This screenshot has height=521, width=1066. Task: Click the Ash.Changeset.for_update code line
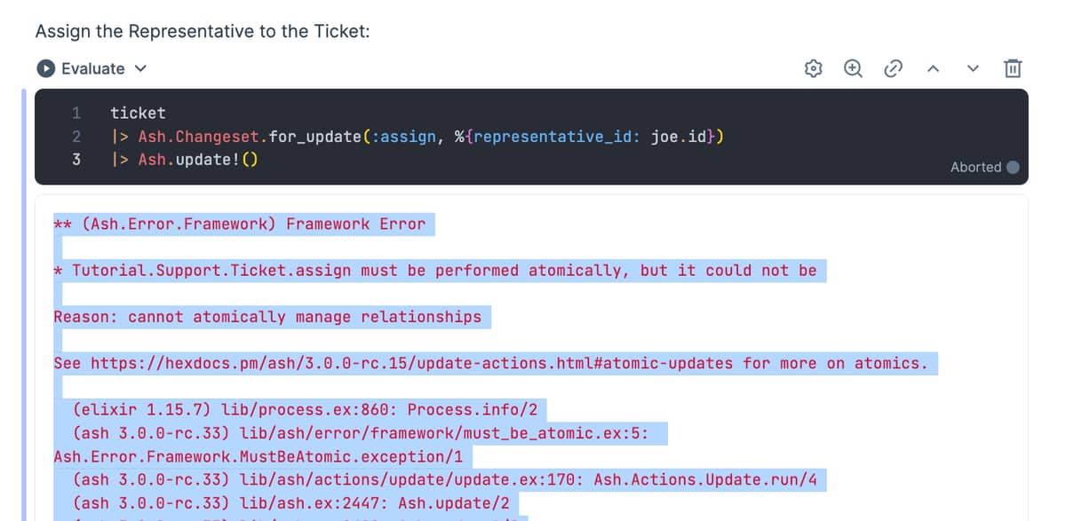click(418, 137)
